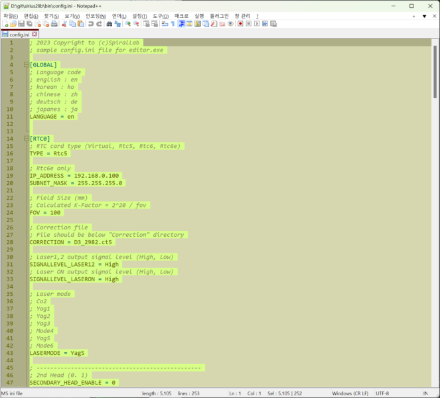Select the config.ini document tab
Image resolution: width=440 pixels, height=398 pixels.
click(19, 34)
